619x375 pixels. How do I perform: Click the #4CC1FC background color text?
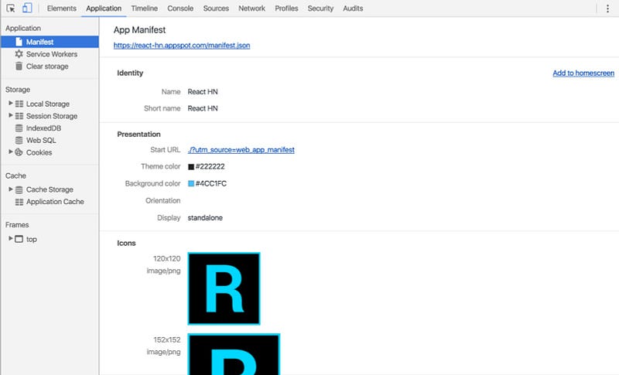coord(211,183)
